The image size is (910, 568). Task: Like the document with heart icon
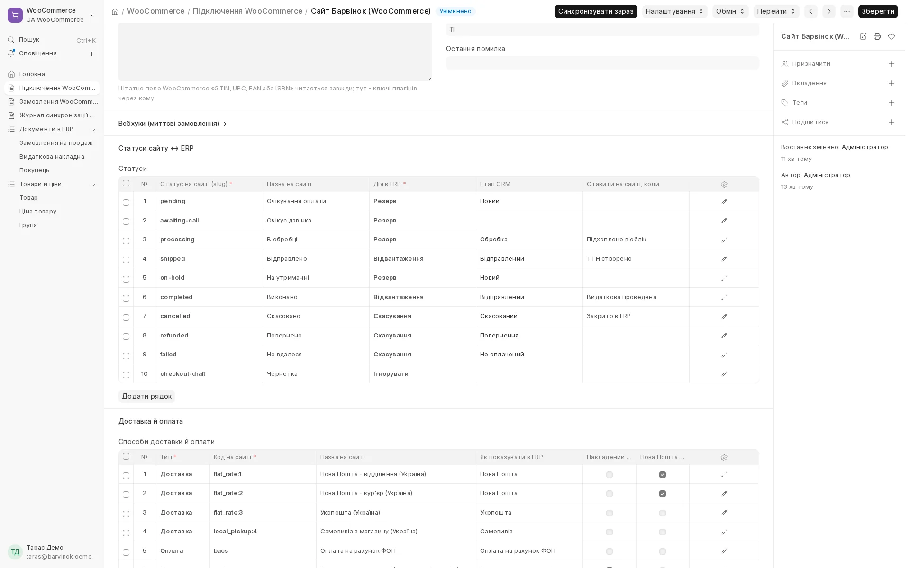[892, 36]
